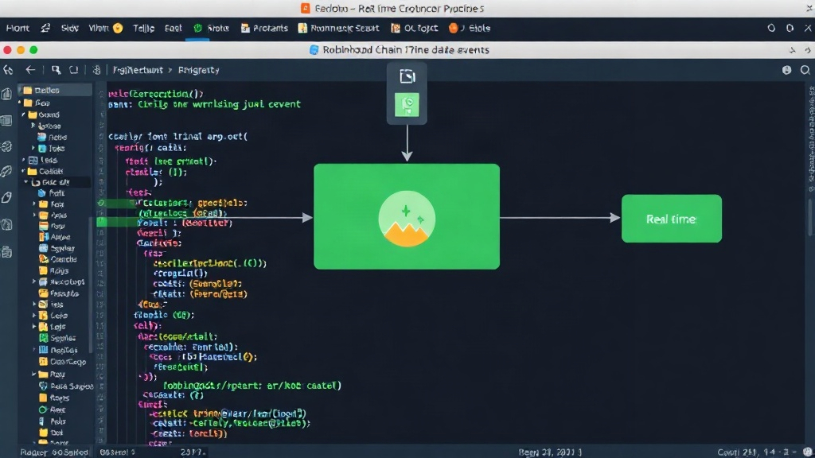The image size is (815, 458).
Task: Open the fourth, leaf-shaped icon in the left activity bar
Action: pos(6,171)
